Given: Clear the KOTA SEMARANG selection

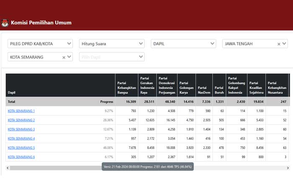Looking at the screenshot, I should 64,57.
